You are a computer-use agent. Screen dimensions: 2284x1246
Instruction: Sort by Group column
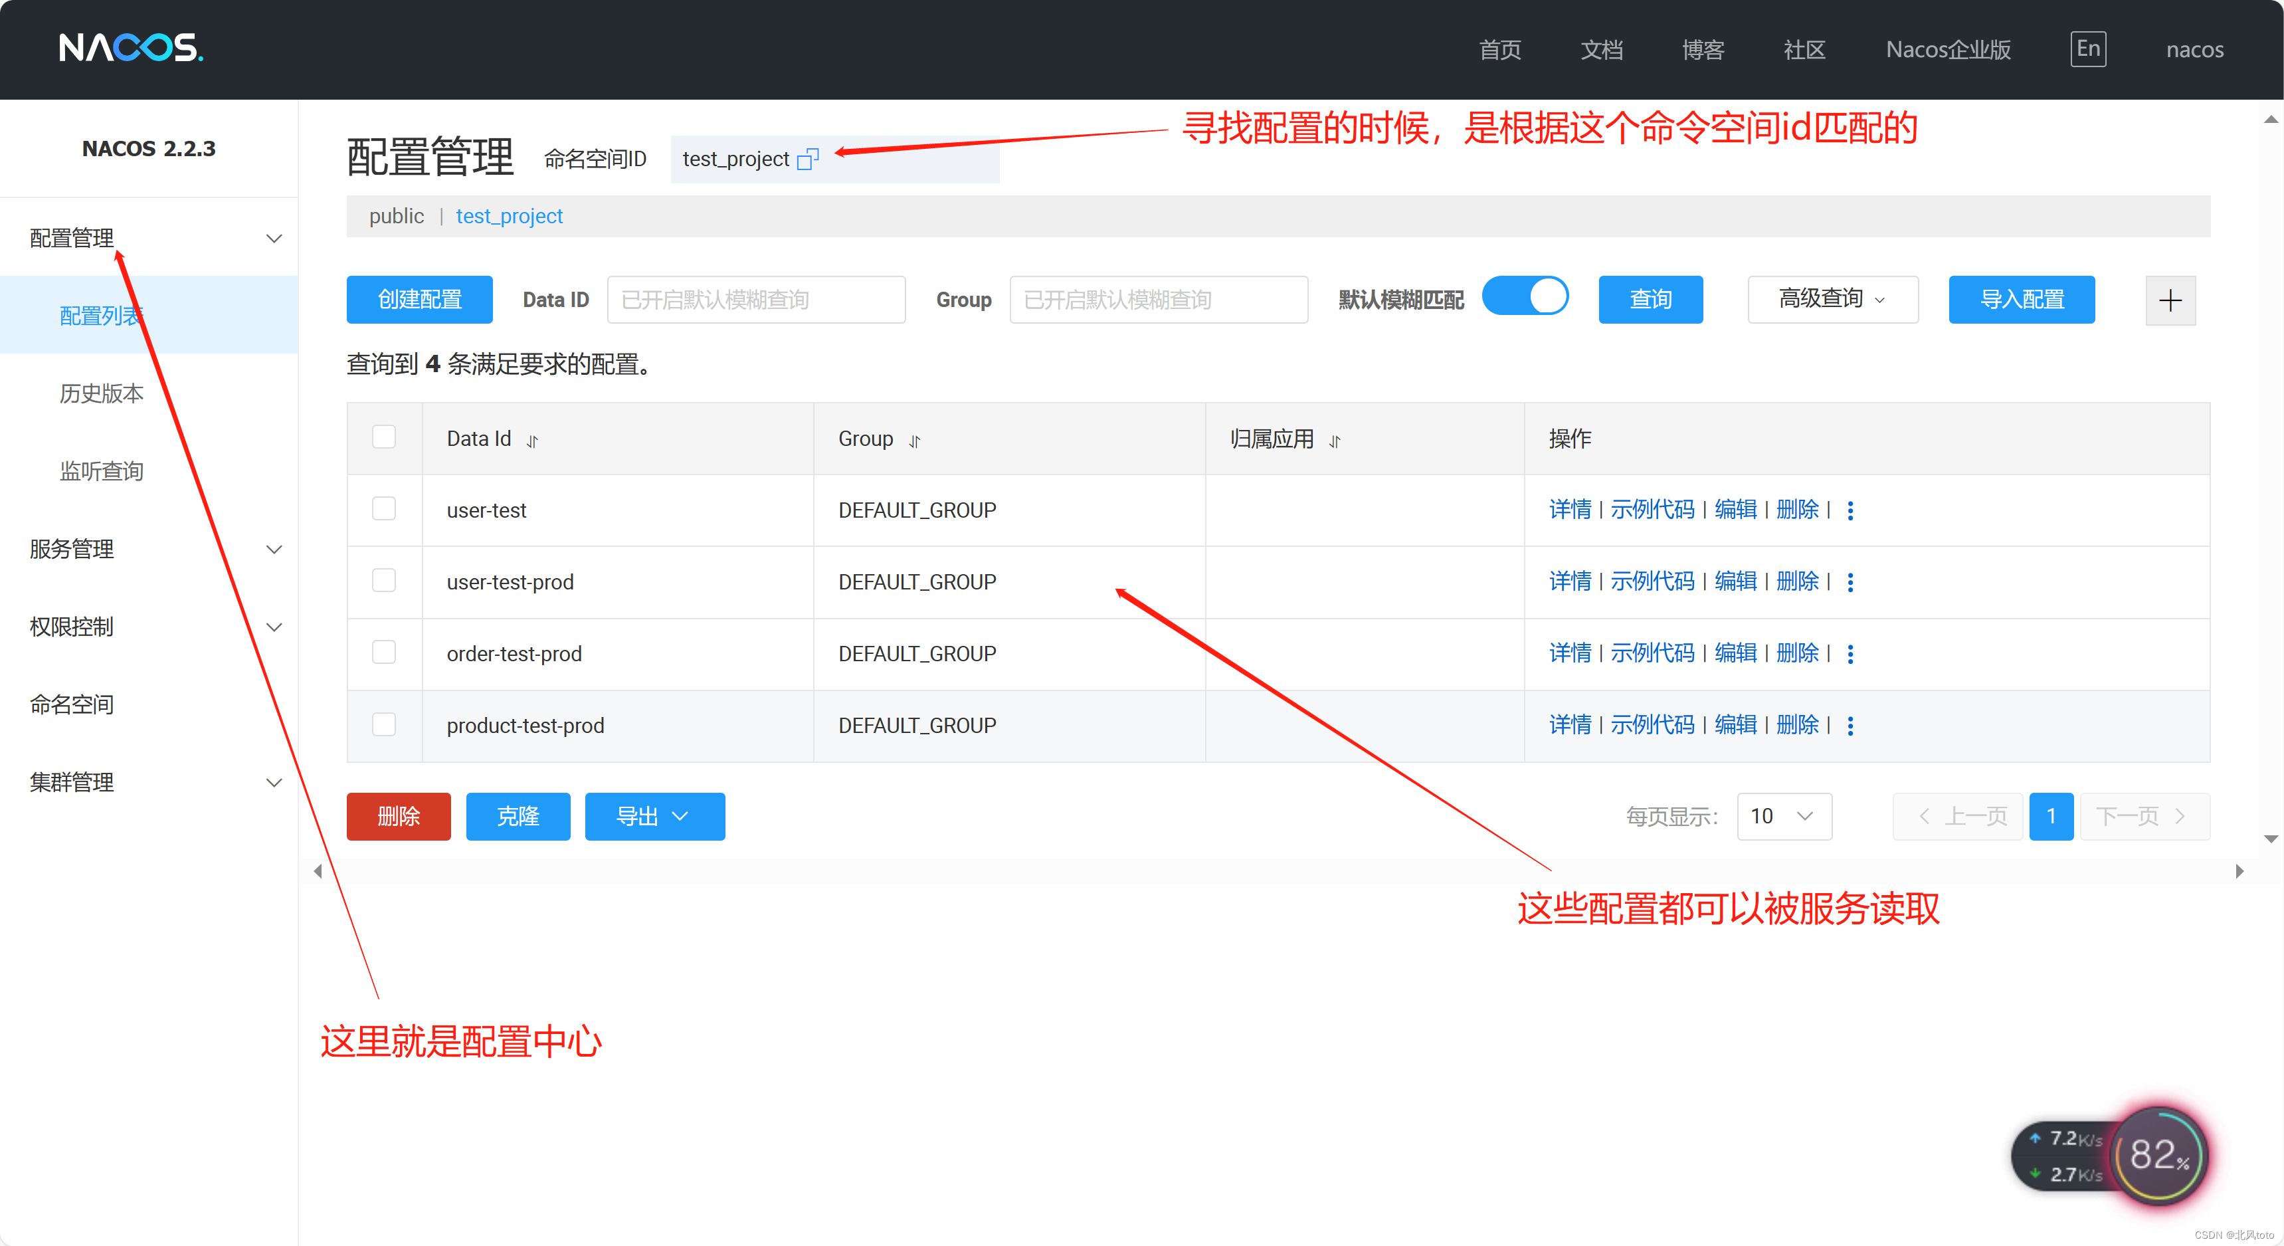tap(914, 441)
